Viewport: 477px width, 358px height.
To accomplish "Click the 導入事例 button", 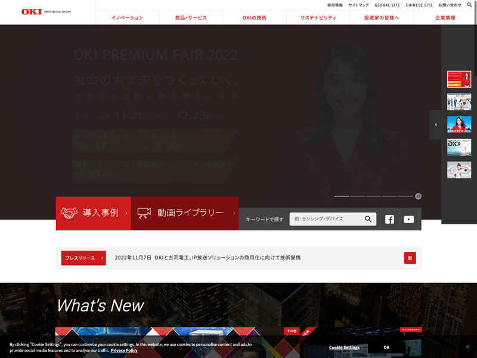I will click(x=94, y=213).
